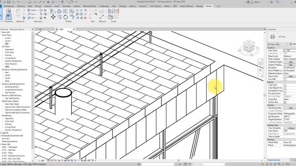The width and height of the screenshot is (296, 166).
Task: Click the ViewCube in the 3D view
Action: [249, 47]
